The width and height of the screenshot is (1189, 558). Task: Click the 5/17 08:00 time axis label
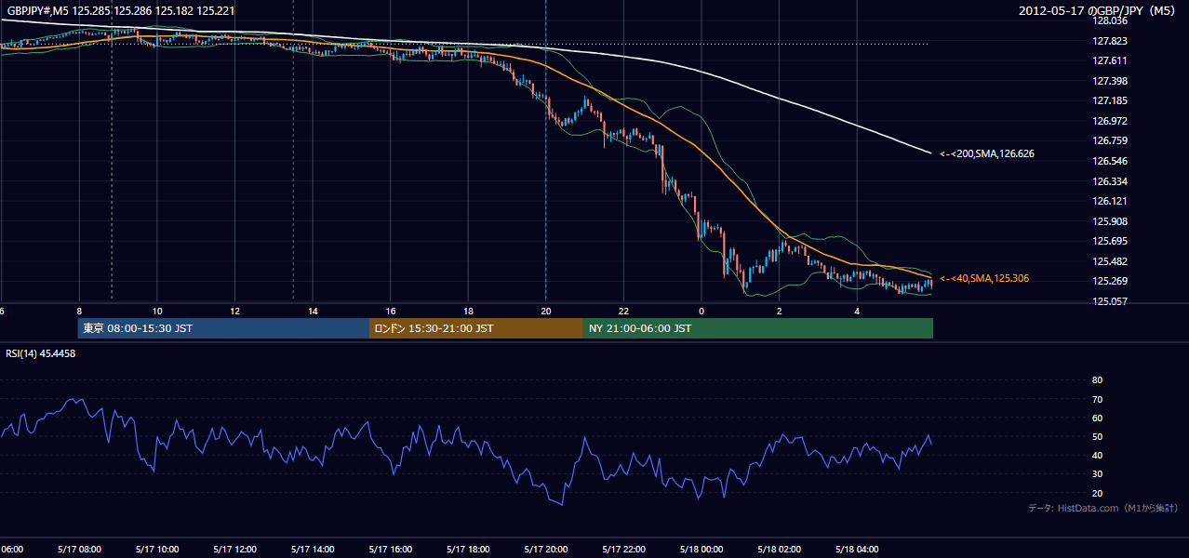point(79,550)
